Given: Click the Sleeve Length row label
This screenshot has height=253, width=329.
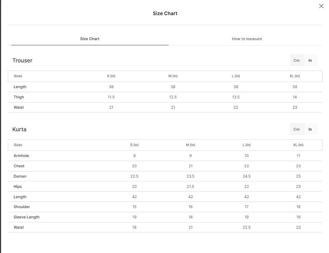Looking at the screenshot, I should pyautogui.click(x=26, y=217).
